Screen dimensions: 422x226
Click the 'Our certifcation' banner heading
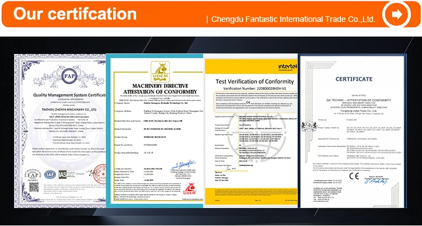coord(75,13)
